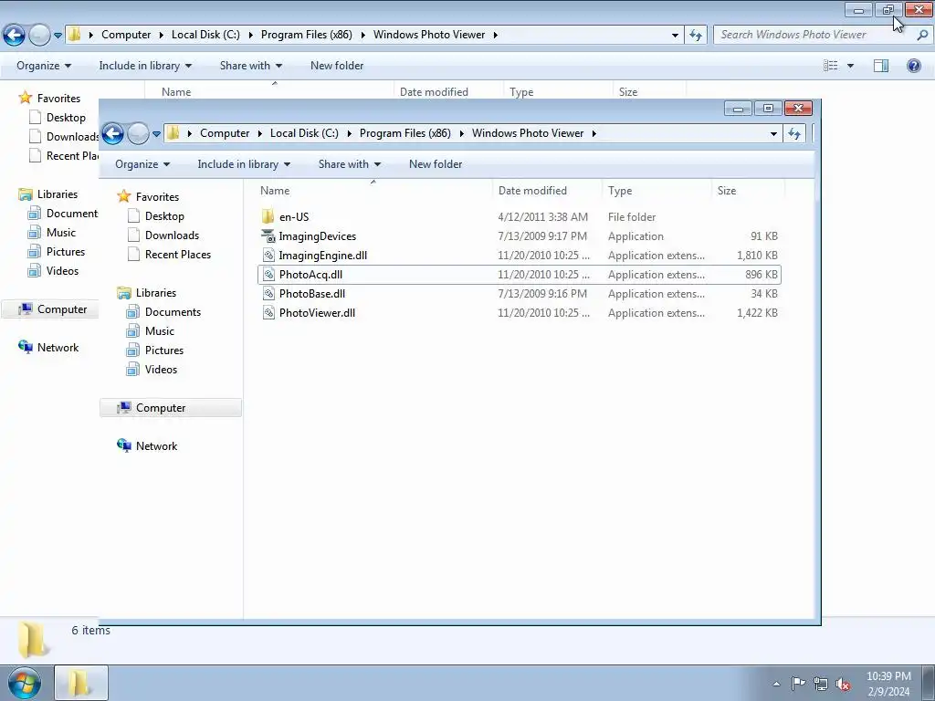Click refresh icon in front window address bar
This screenshot has height=701, width=935.
click(794, 133)
